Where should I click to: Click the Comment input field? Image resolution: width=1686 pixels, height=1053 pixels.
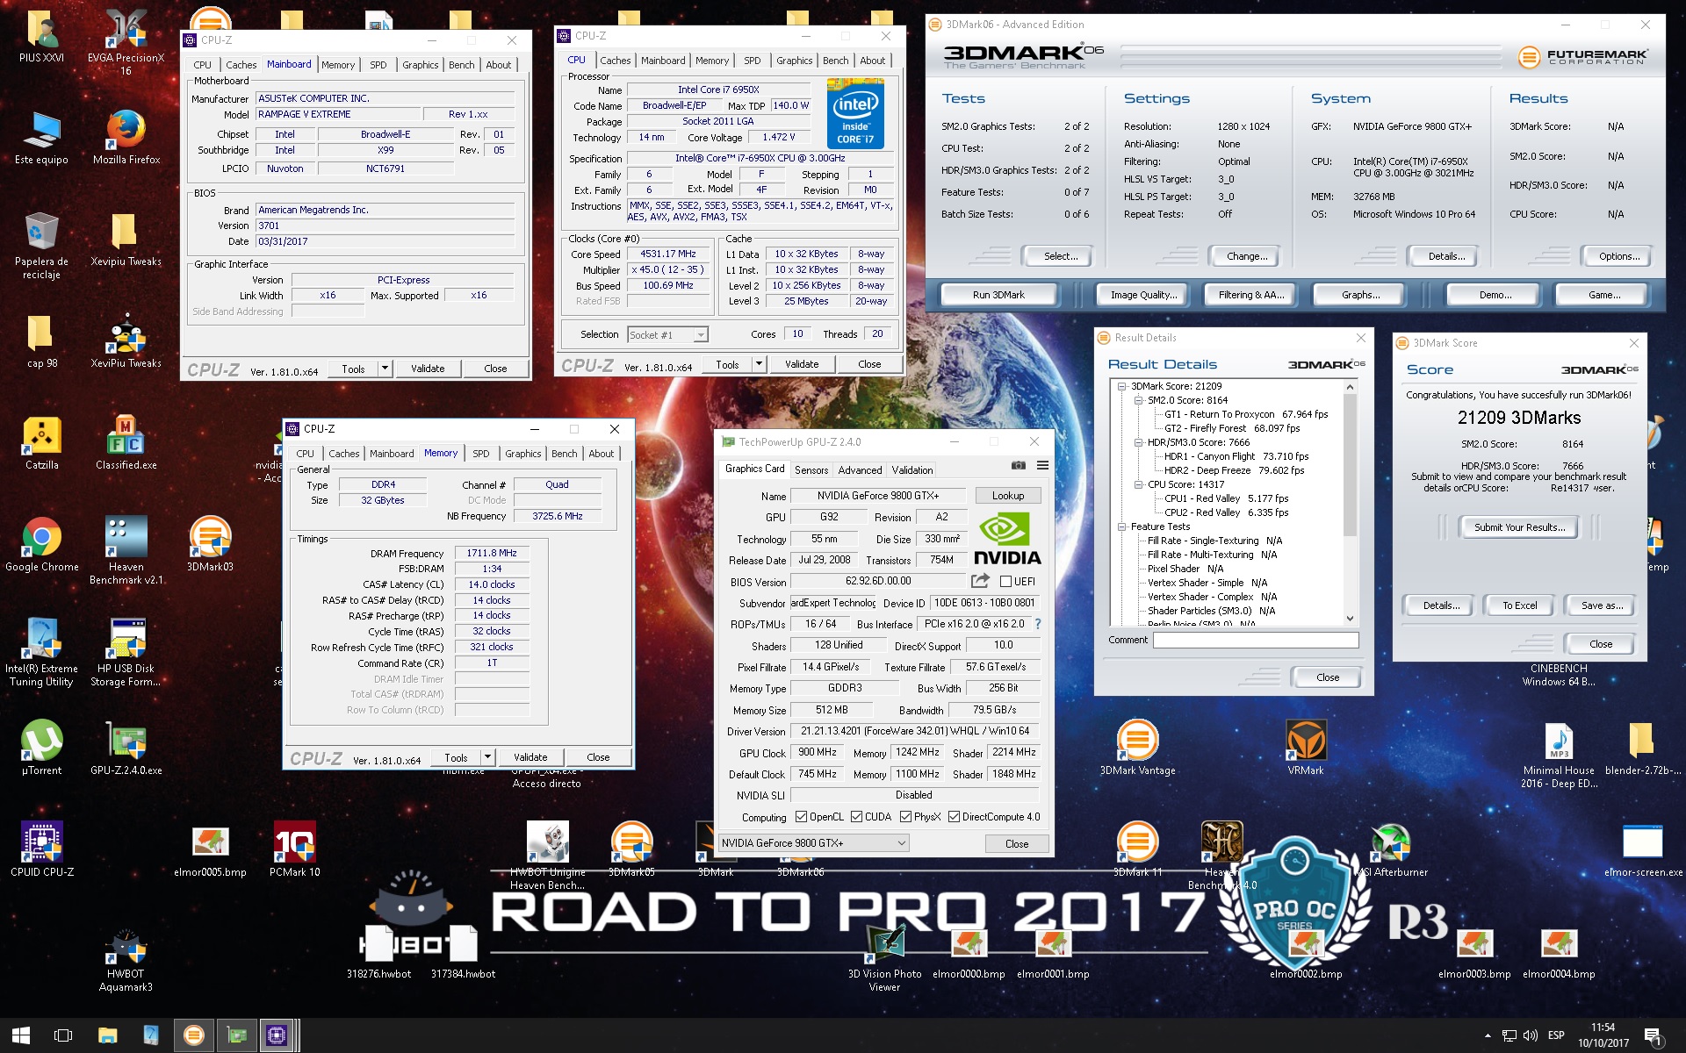pyautogui.click(x=1256, y=641)
